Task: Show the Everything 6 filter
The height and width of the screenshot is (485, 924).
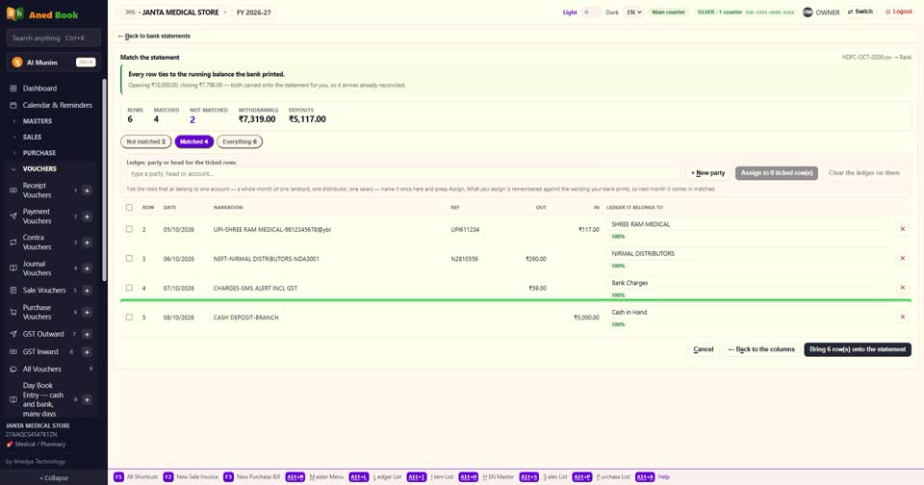Action: click(240, 141)
